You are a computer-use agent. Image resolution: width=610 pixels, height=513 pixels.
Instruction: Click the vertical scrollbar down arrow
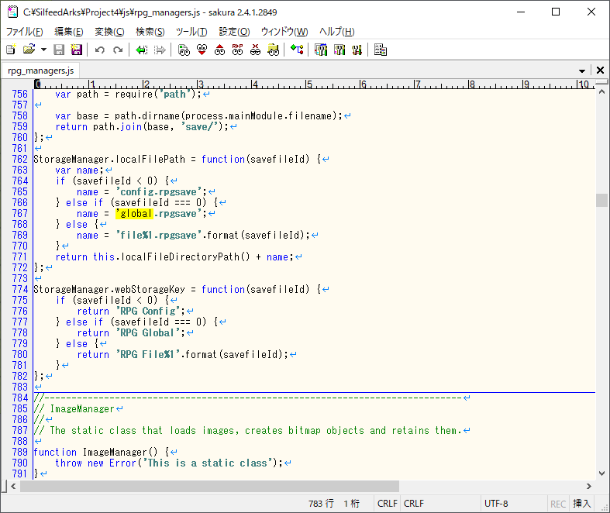[x=601, y=473]
